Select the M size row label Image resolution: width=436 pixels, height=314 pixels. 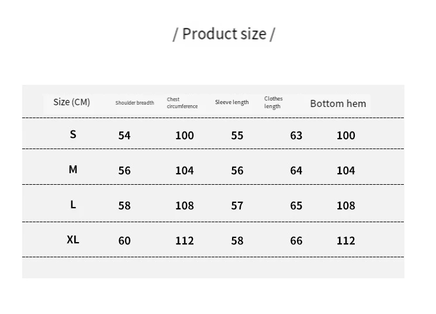73,170
